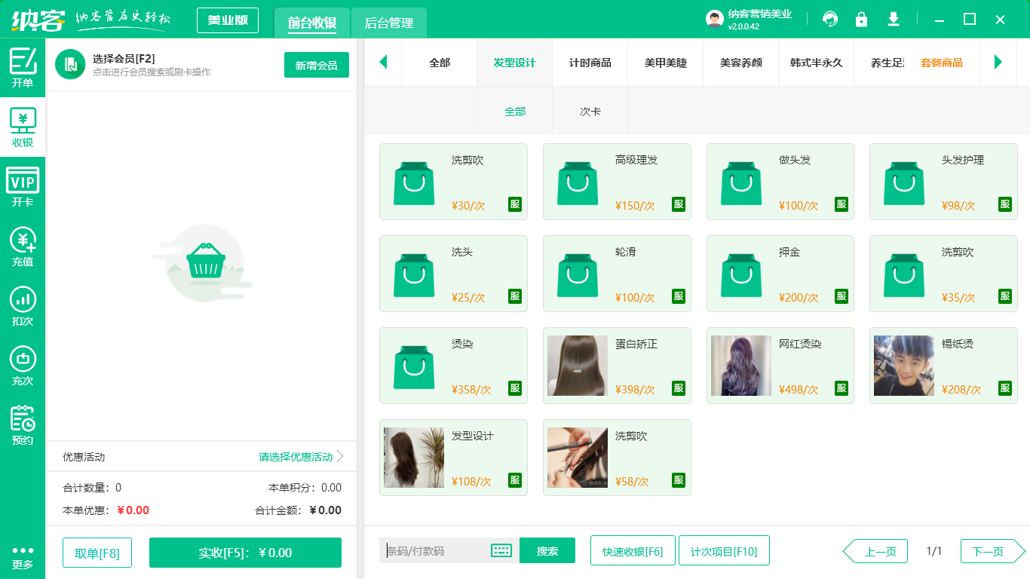Open the globe icon in the top bar
The height and width of the screenshot is (579, 1030).
[830, 19]
